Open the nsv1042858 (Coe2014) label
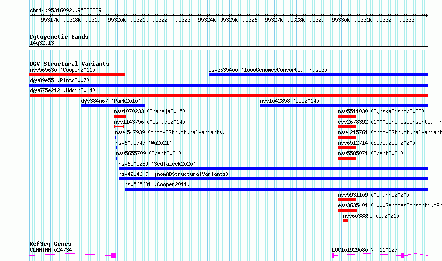Image resolution: width=442 pixels, height=261 pixels. (290, 101)
